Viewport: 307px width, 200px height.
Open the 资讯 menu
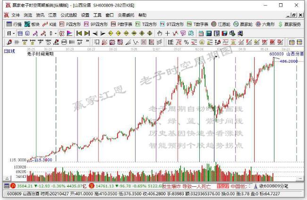pyautogui.click(x=40, y=15)
